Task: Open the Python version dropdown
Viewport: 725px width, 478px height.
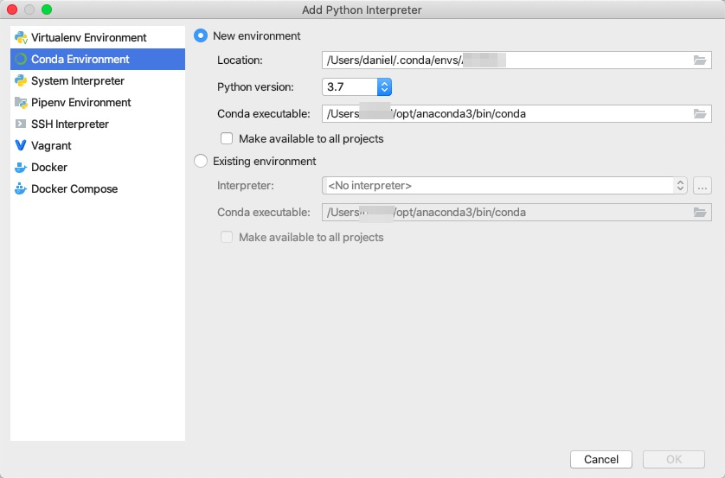Action: click(385, 87)
